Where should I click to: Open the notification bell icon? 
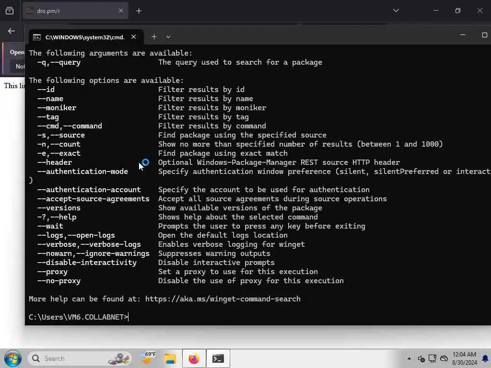(485, 358)
